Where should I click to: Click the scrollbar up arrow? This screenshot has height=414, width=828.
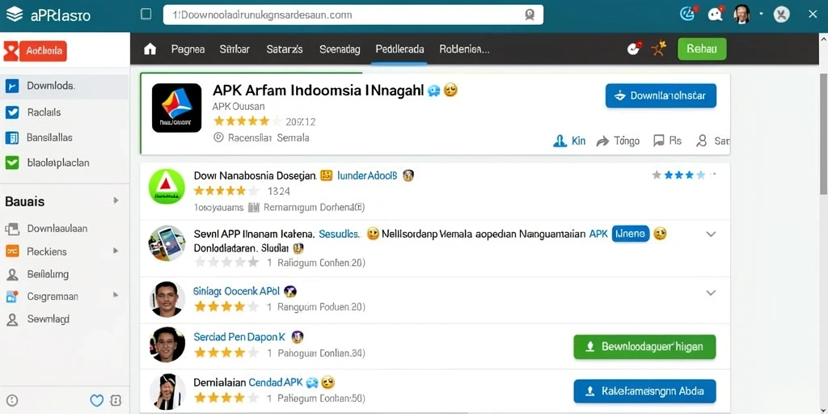822,40
